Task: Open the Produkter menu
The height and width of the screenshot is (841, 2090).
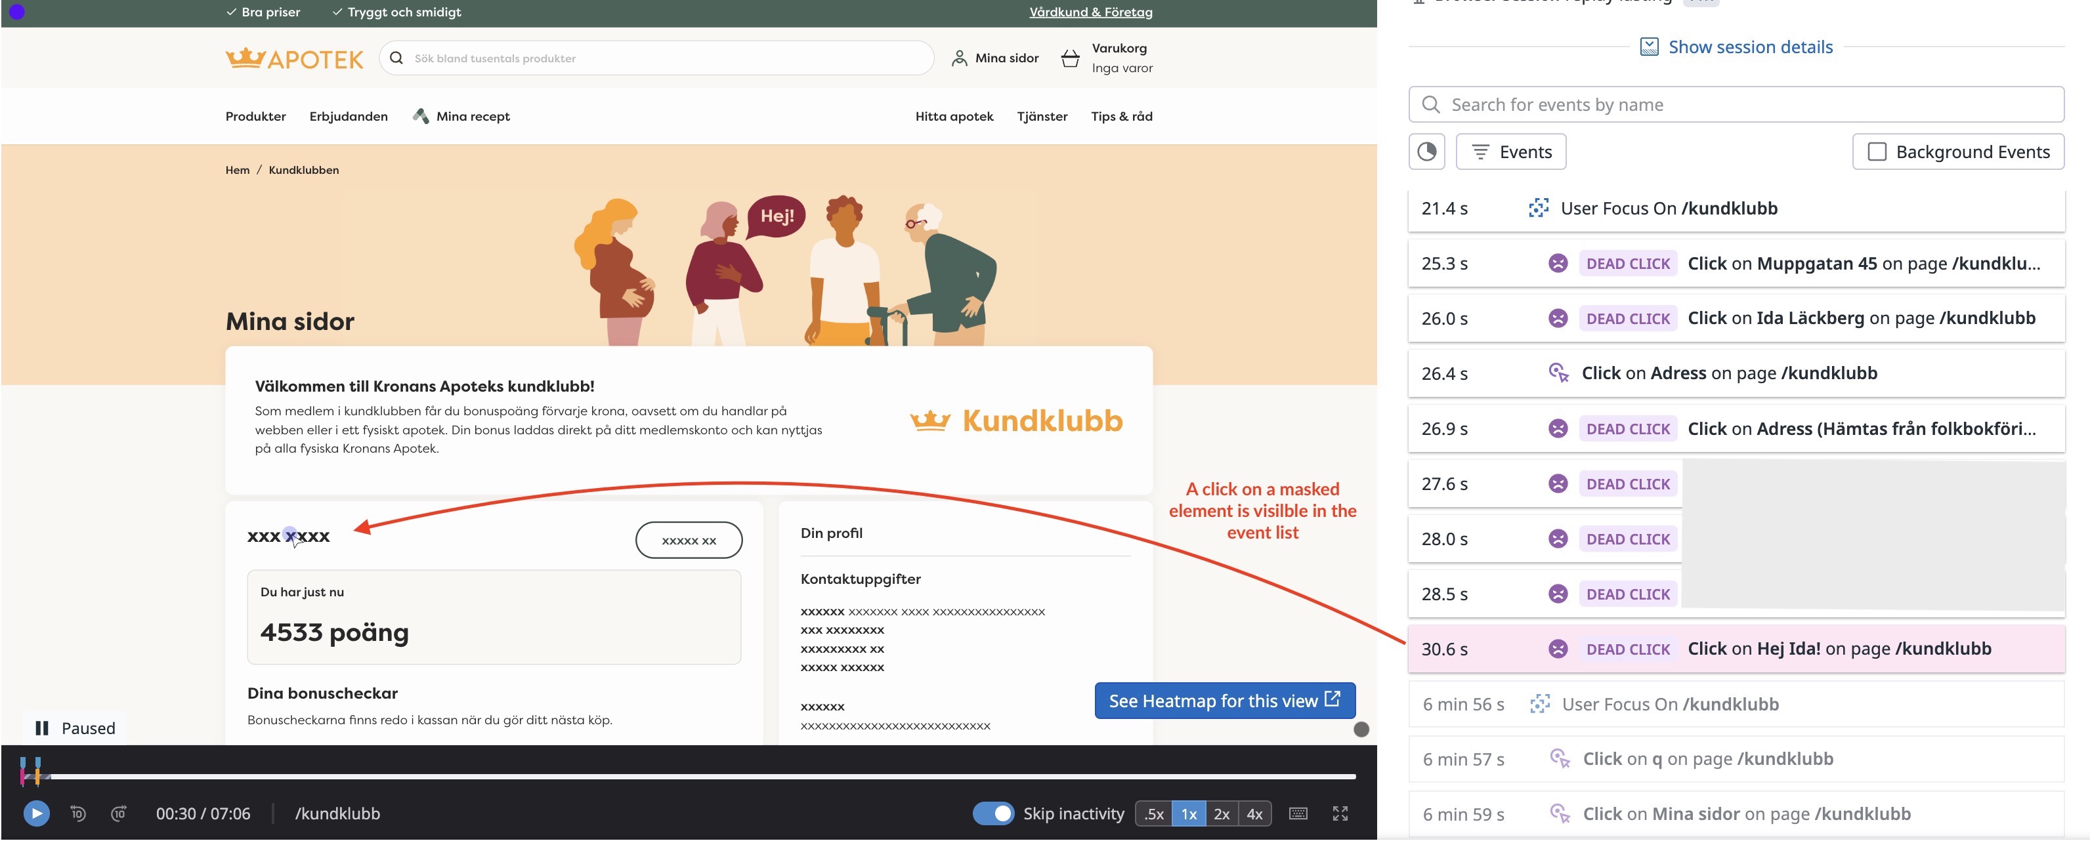Action: click(x=255, y=116)
